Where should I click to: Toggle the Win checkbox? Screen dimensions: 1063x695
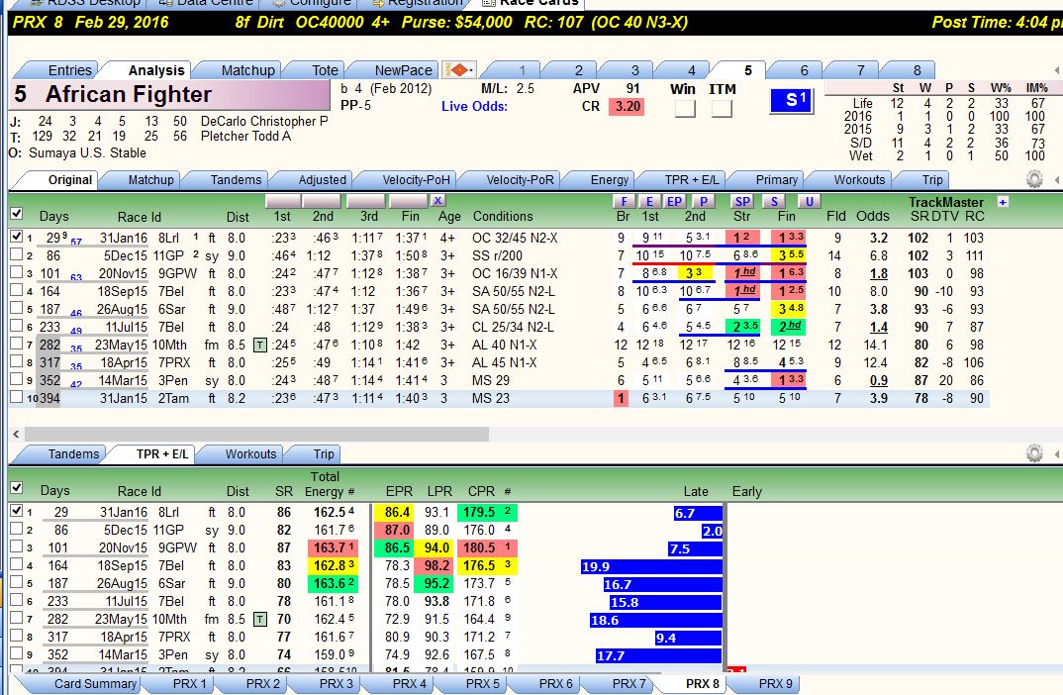[685, 109]
